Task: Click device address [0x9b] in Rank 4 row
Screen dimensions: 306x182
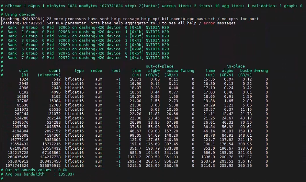Action: click(137, 45)
